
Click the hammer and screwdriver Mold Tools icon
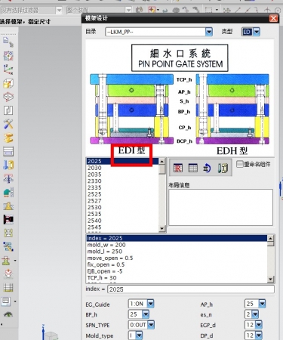(x=8, y=124)
